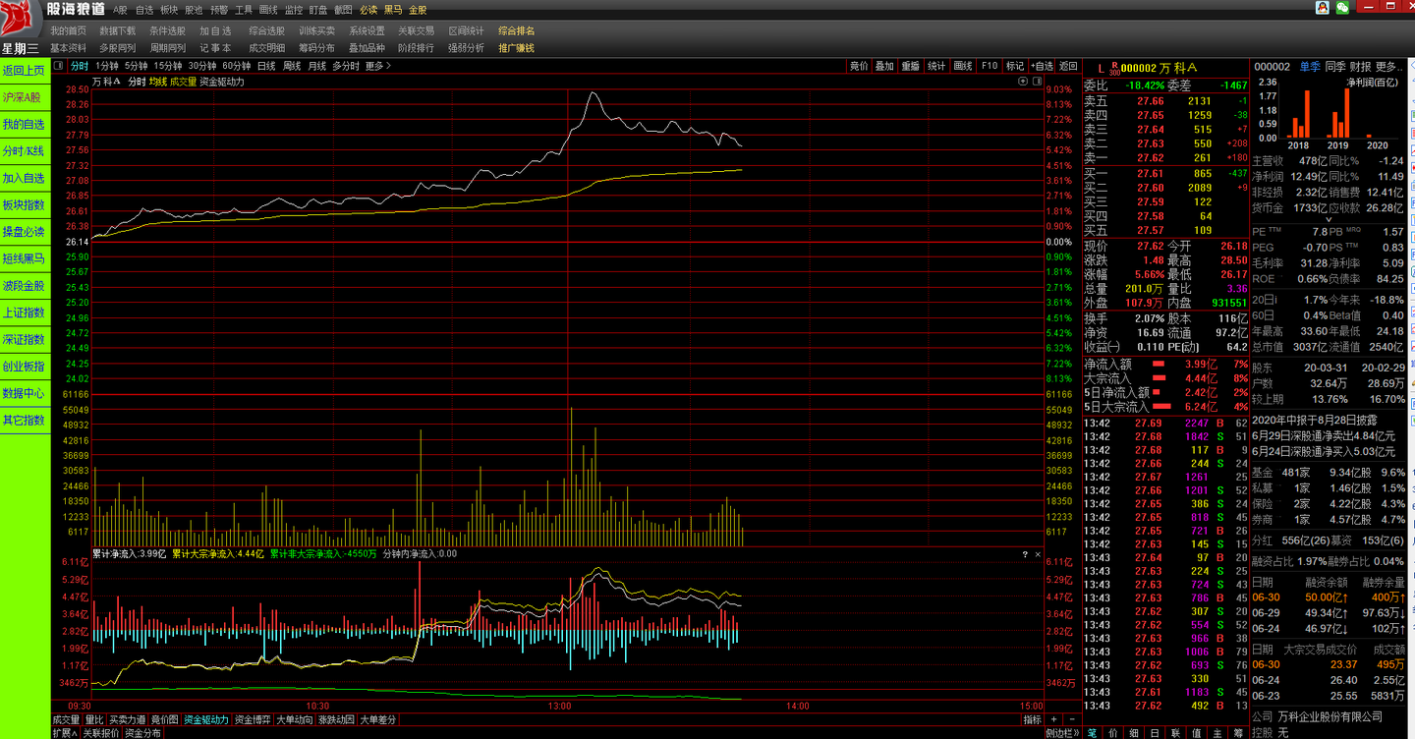This screenshot has height=739, width=1415.
Task: Open the 工具 menu
Action: pos(243,9)
